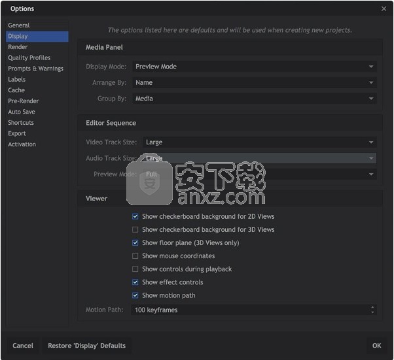Select Display in the options sidebar
This screenshot has height=360, width=394.
point(37,37)
